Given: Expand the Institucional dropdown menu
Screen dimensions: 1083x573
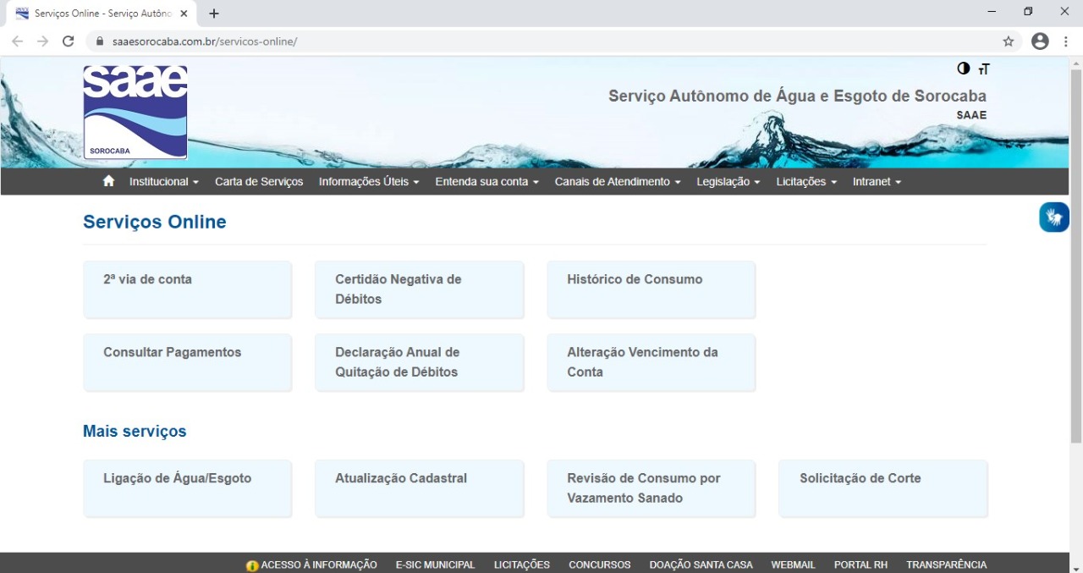Looking at the screenshot, I should click(x=163, y=182).
